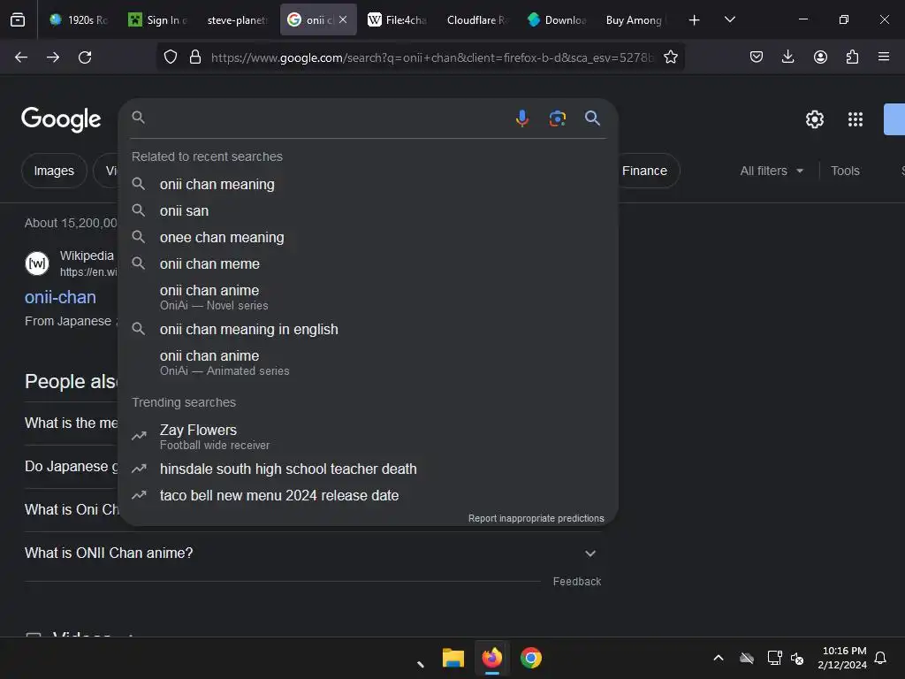Select the Images search filter
The height and width of the screenshot is (679, 905).
tap(54, 171)
